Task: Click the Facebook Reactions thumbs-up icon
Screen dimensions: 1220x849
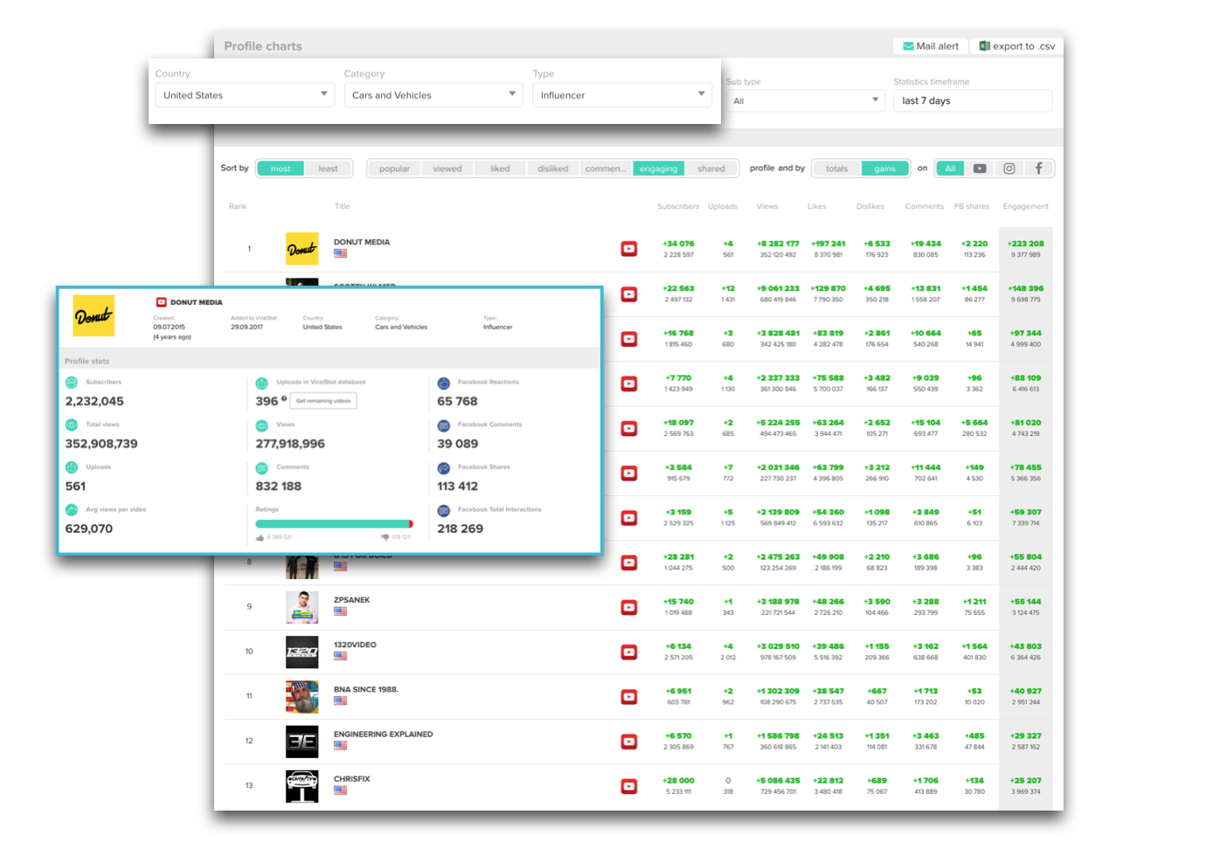Action: 444,383
